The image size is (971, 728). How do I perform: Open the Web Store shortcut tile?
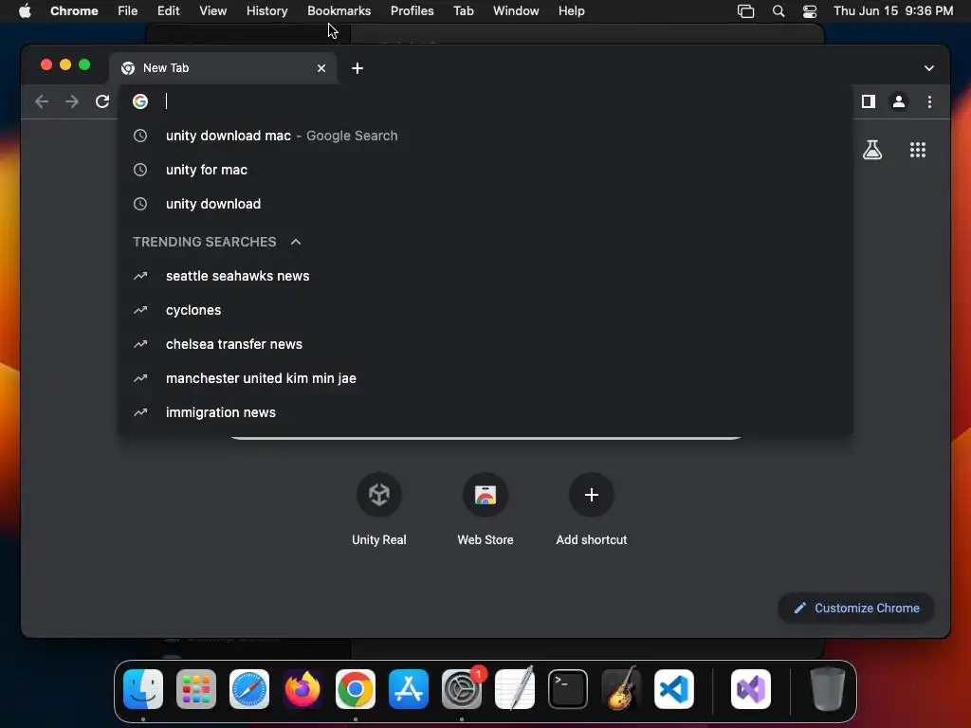tap(485, 509)
